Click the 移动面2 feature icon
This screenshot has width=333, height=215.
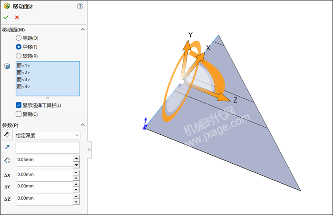click(x=7, y=6)
